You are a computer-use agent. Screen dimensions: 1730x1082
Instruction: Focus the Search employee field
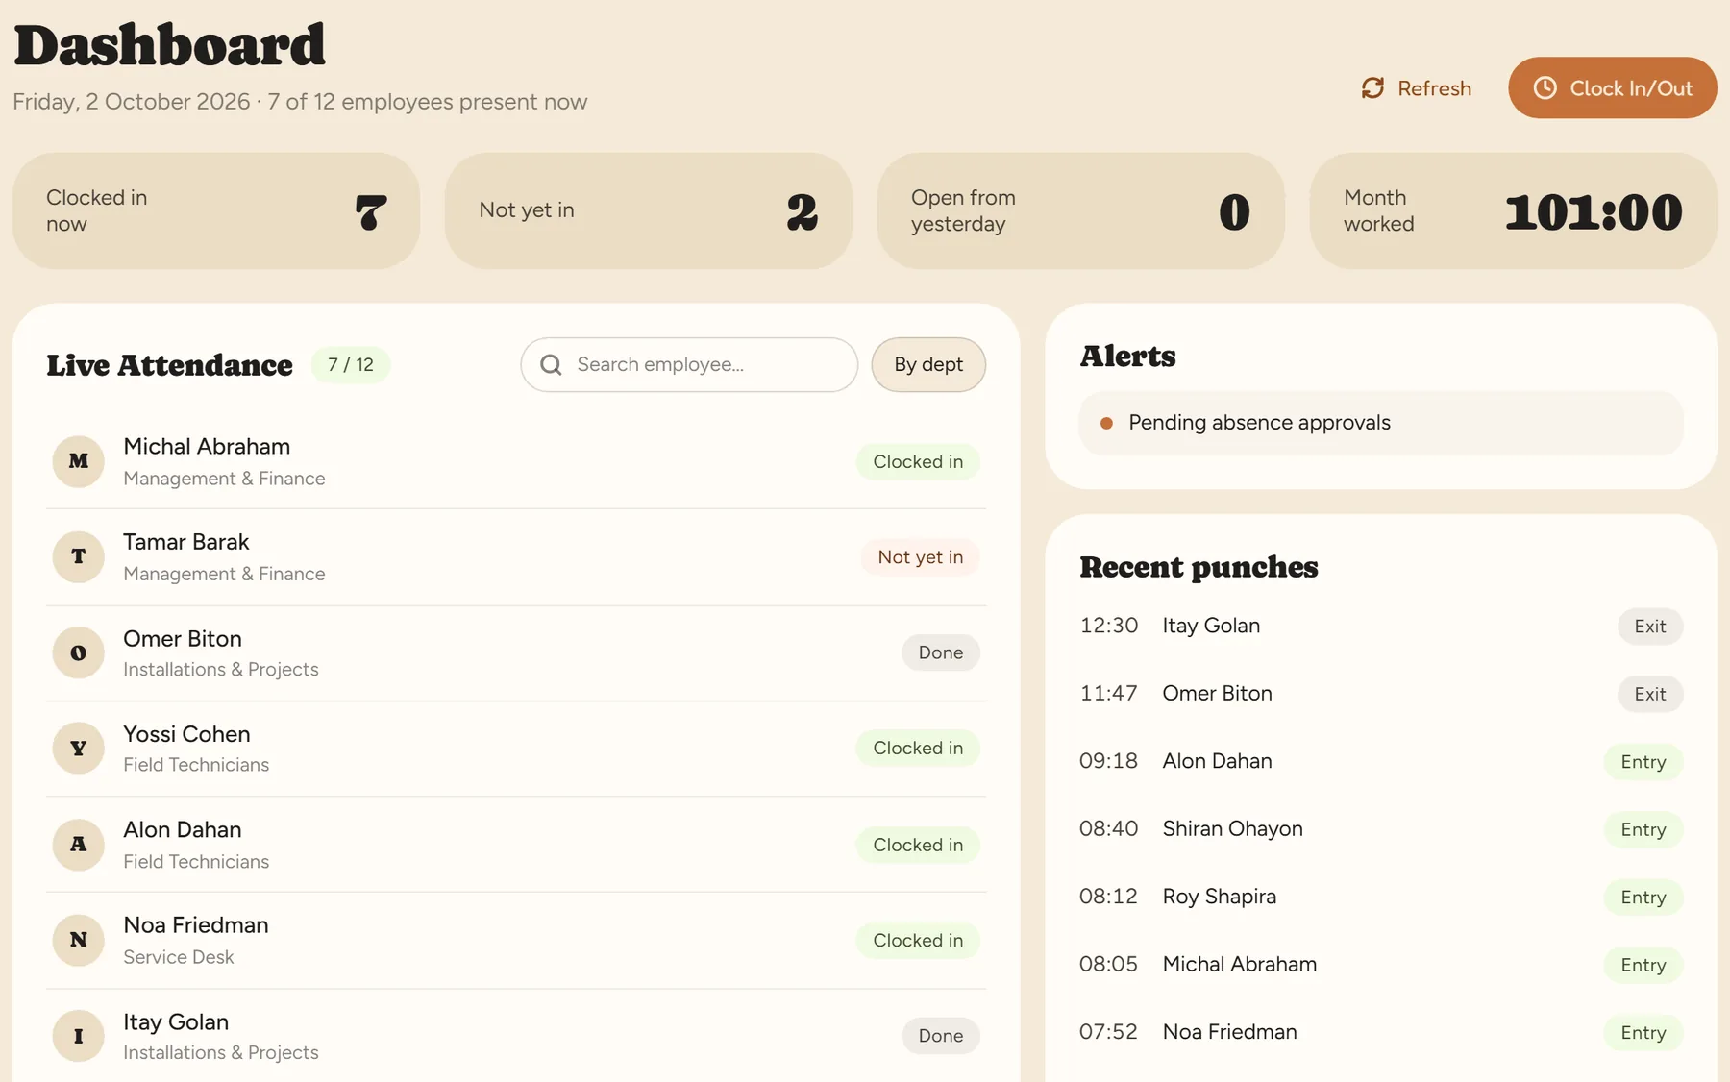tap(689, 364)
